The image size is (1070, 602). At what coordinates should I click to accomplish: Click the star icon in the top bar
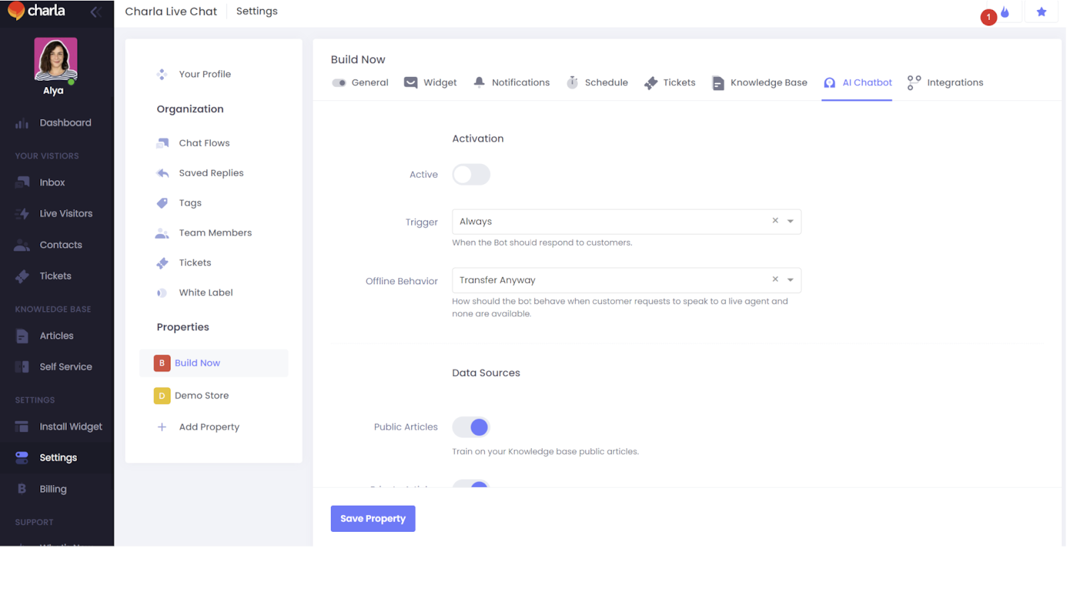pyautogui.click(x=1041, y=11)
